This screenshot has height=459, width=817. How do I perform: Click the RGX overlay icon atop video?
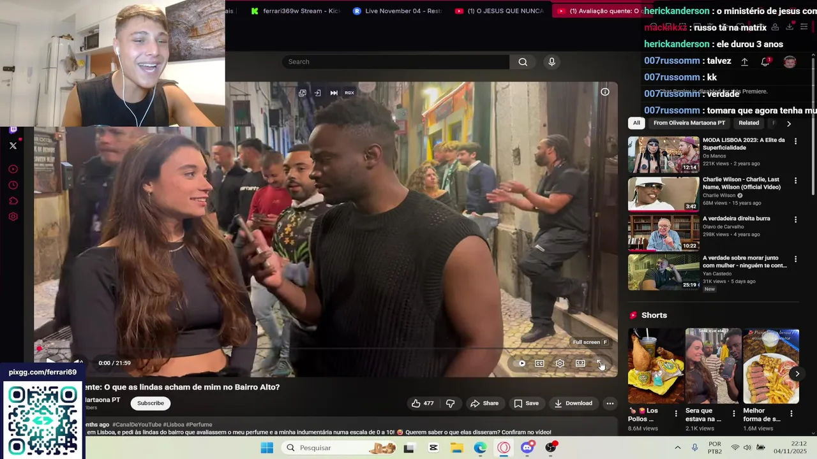click(x=349, y=93)
